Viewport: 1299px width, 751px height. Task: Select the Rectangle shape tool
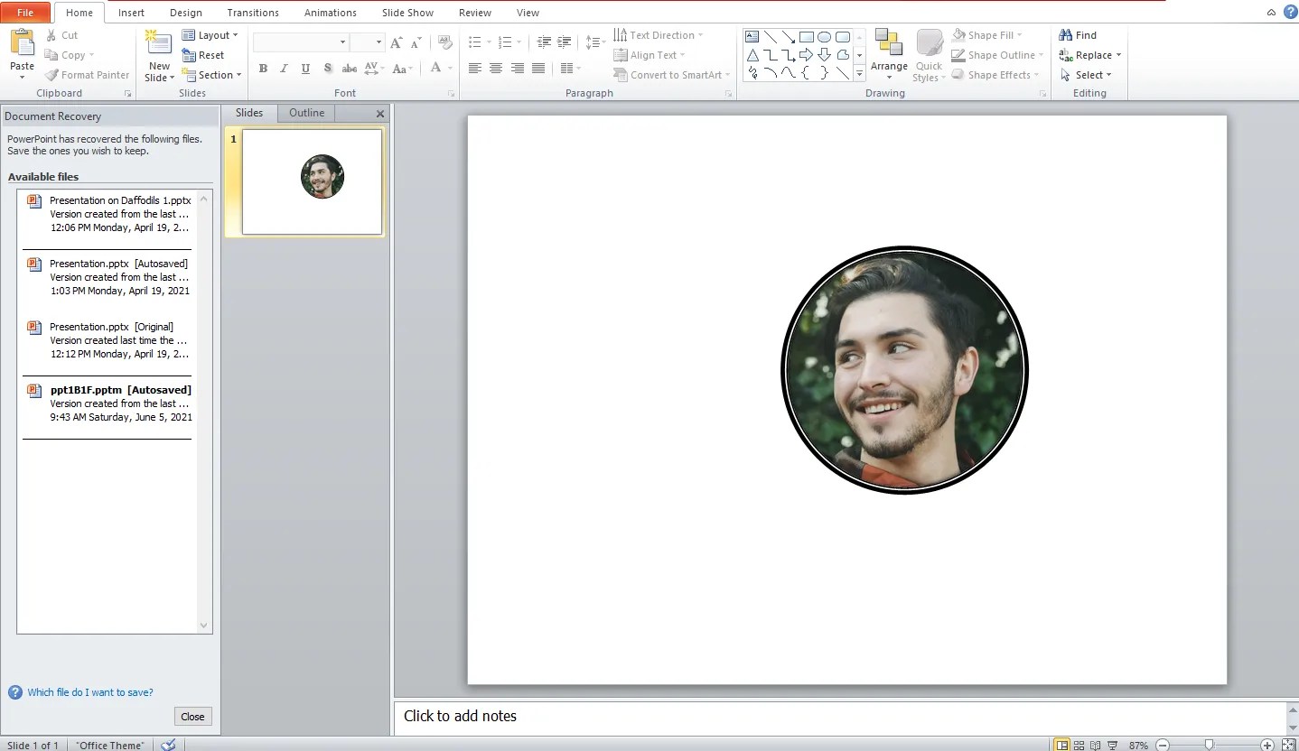tap(807, 36)
